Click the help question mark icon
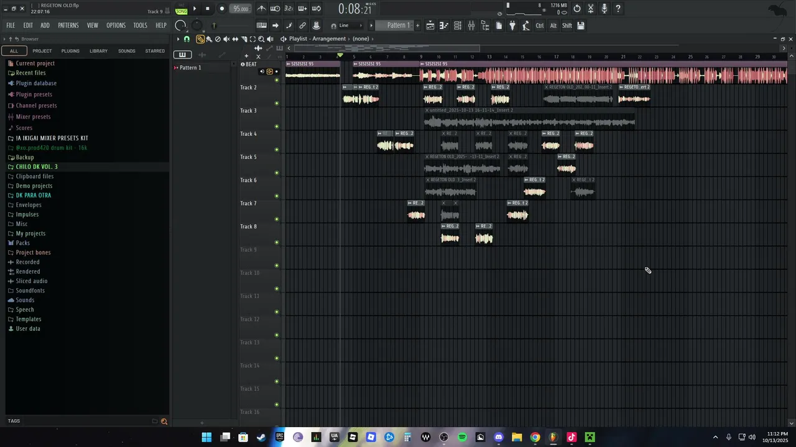Image resolution: width=796 pixels, height=447 pixels. [618, 9]
